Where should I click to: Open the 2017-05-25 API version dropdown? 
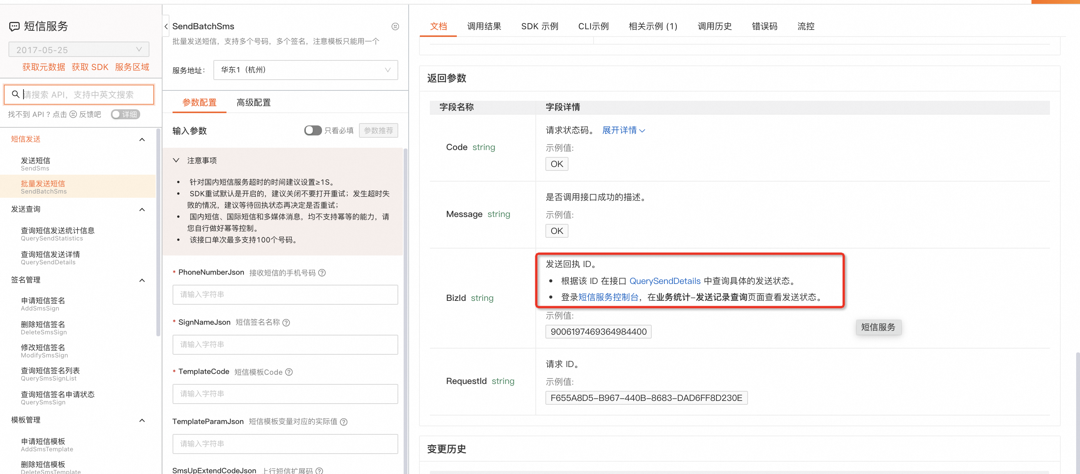[79, 49]
